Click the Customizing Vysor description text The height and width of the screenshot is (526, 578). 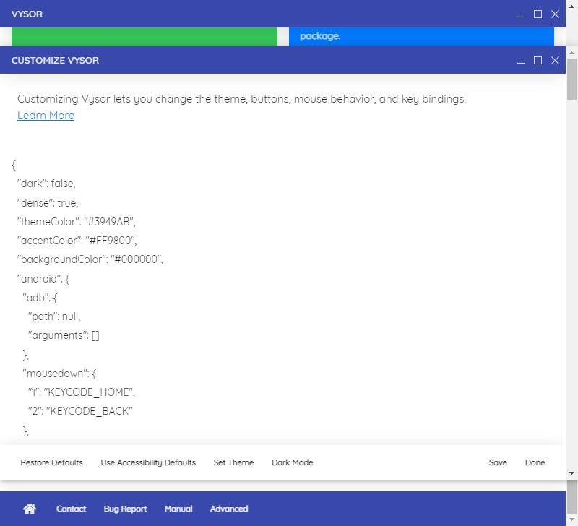tap(241, 99)
